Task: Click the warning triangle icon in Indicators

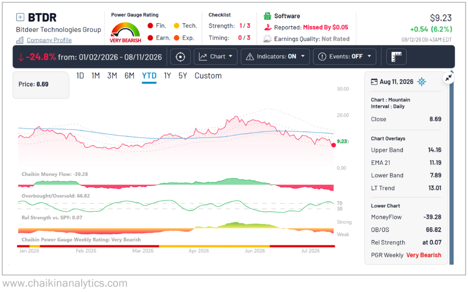Action: (x=250, y=57)
